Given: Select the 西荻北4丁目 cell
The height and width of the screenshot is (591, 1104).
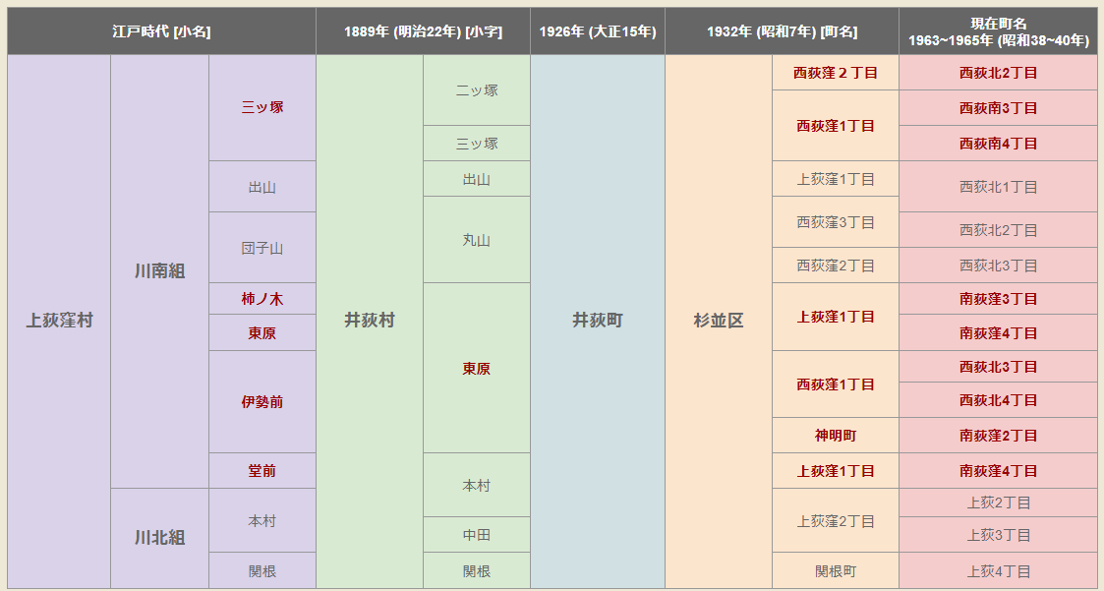Looking at the screenshot, I should pyautogui.click(x=999, y=400).
